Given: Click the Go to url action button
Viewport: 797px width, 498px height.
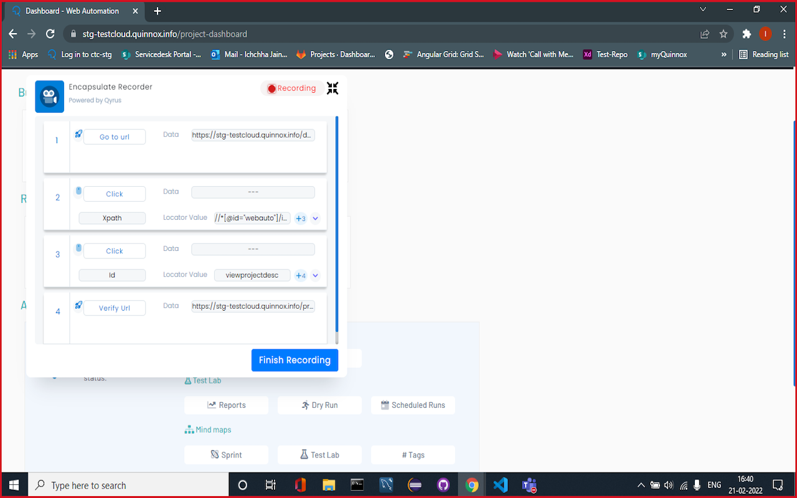Looking at the screenshot, I should point(115,136).
